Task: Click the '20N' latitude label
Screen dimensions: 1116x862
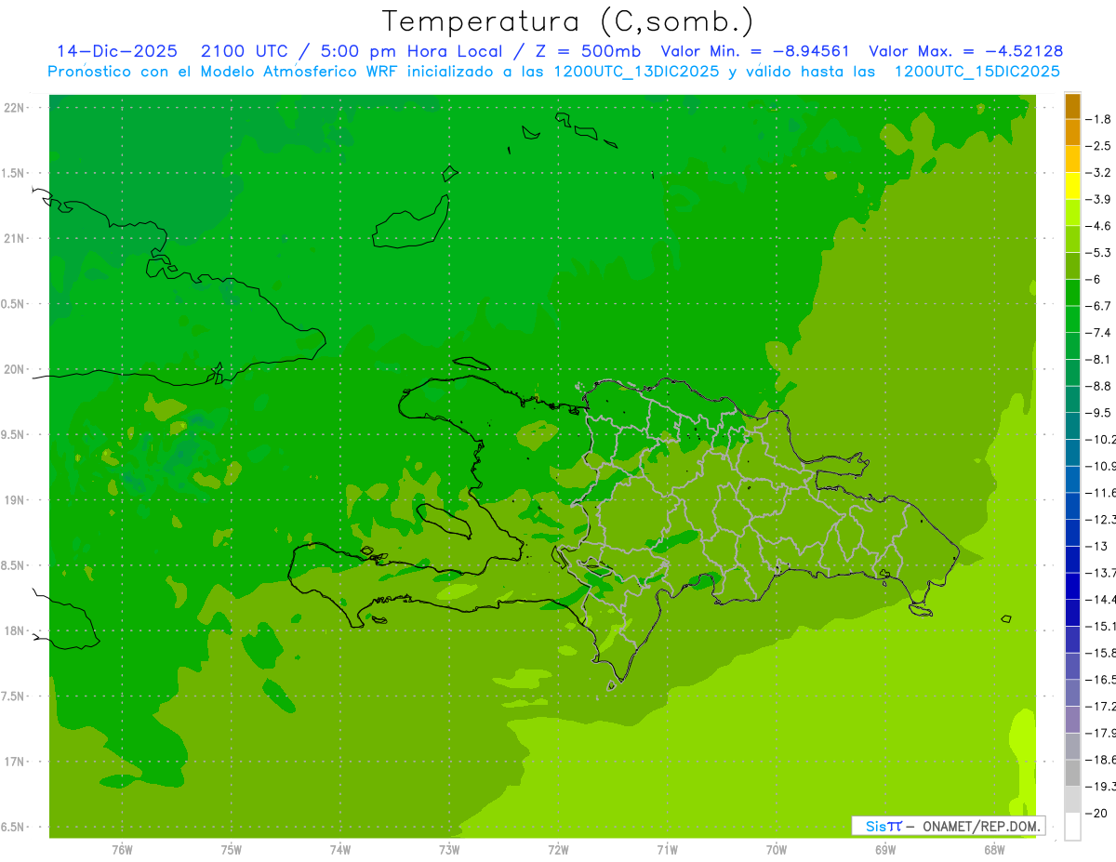Action: coord(13,369)
